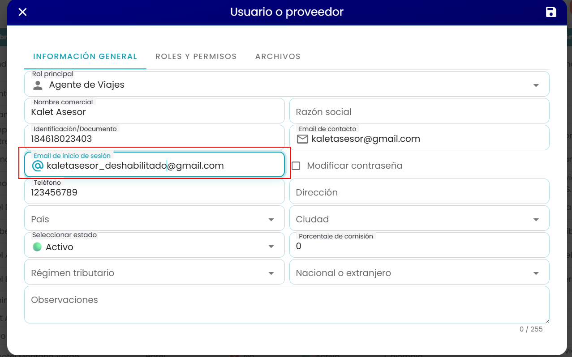Open the Seleccionar estado dropdown arrow

tap(271, 246)
